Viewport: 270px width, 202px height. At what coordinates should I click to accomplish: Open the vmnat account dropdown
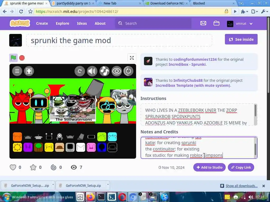[x=240, y=23]
